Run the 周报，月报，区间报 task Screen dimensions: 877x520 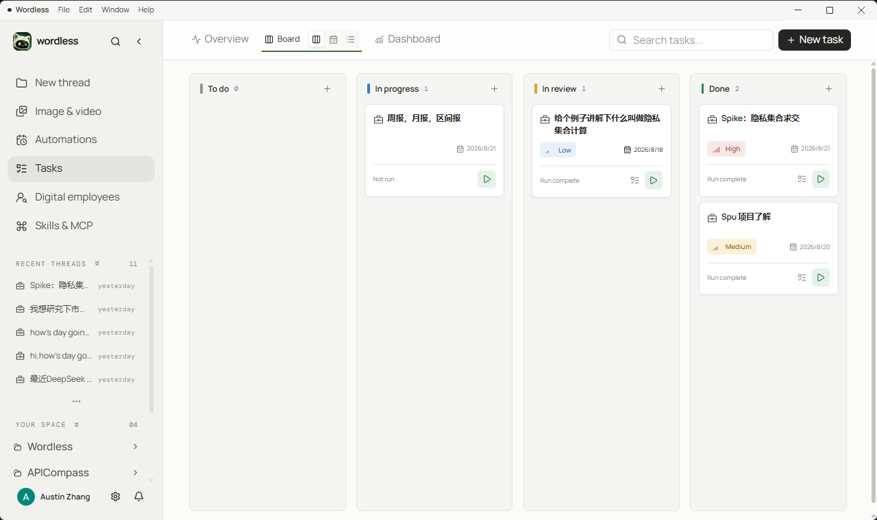[486, 179]
